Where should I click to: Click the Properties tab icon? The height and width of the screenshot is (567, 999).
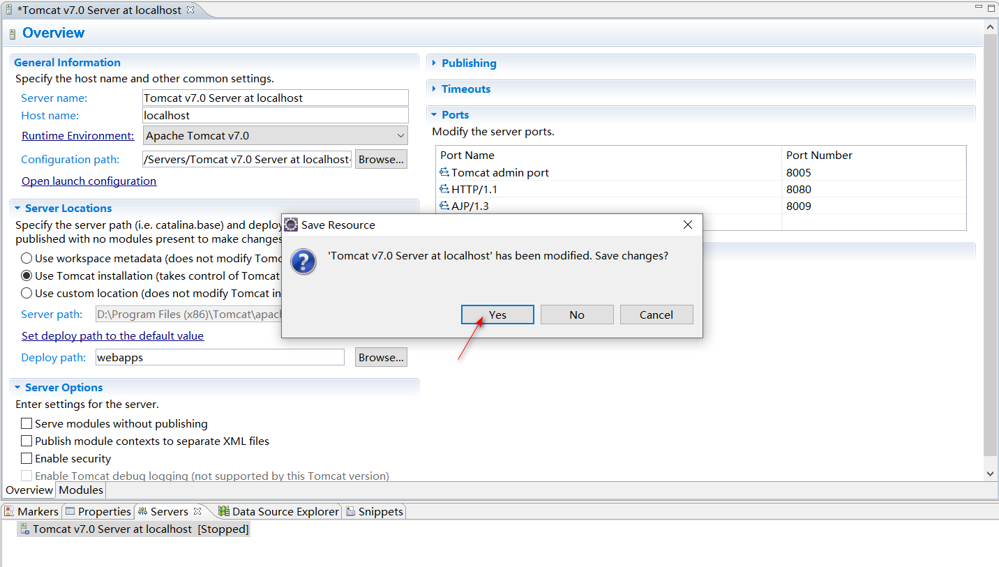pyautogui.click(x=70, y=511)
